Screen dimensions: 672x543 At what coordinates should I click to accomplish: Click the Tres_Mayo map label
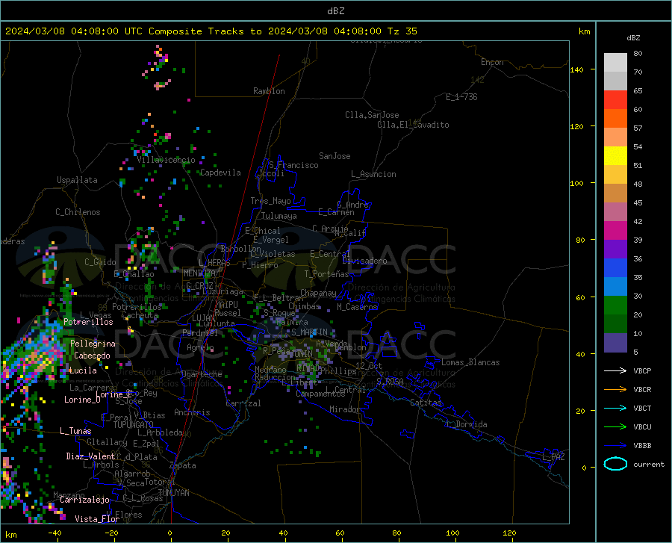[270, 201]
